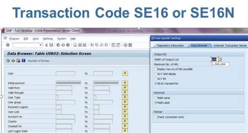248x133 pixels.
Task: Click the Customize Local Layout icon
Action: point(130,45)
